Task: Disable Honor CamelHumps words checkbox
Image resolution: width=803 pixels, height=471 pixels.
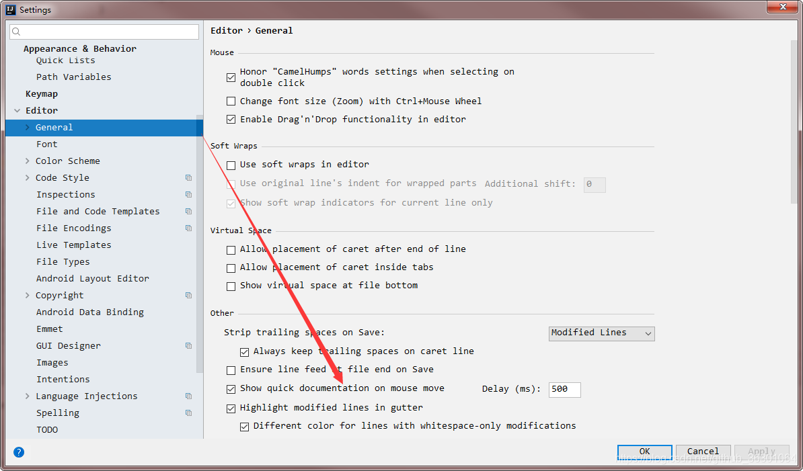Action: (x=231, y=78)
